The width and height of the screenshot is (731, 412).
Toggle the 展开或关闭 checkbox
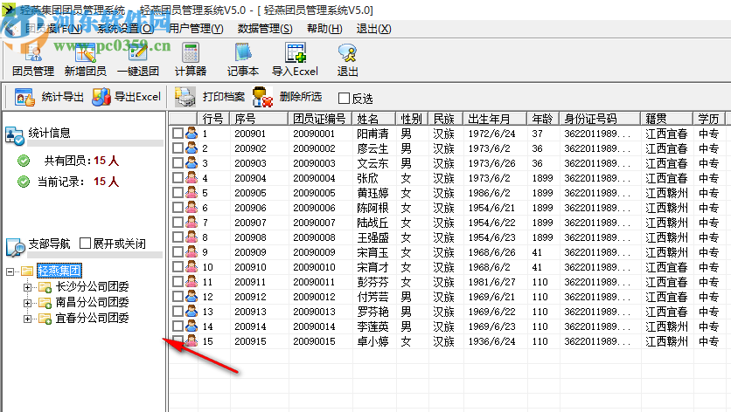pos(85,243)
